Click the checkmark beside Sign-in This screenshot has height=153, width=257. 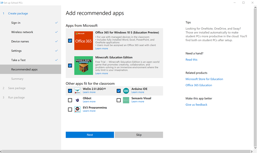coord(56,23)
